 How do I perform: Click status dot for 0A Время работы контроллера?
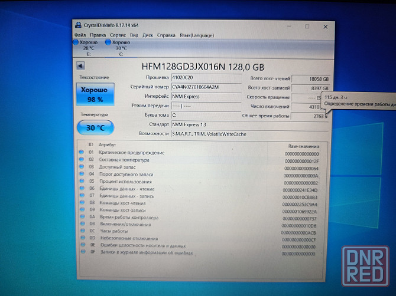[x=83, y=216]
